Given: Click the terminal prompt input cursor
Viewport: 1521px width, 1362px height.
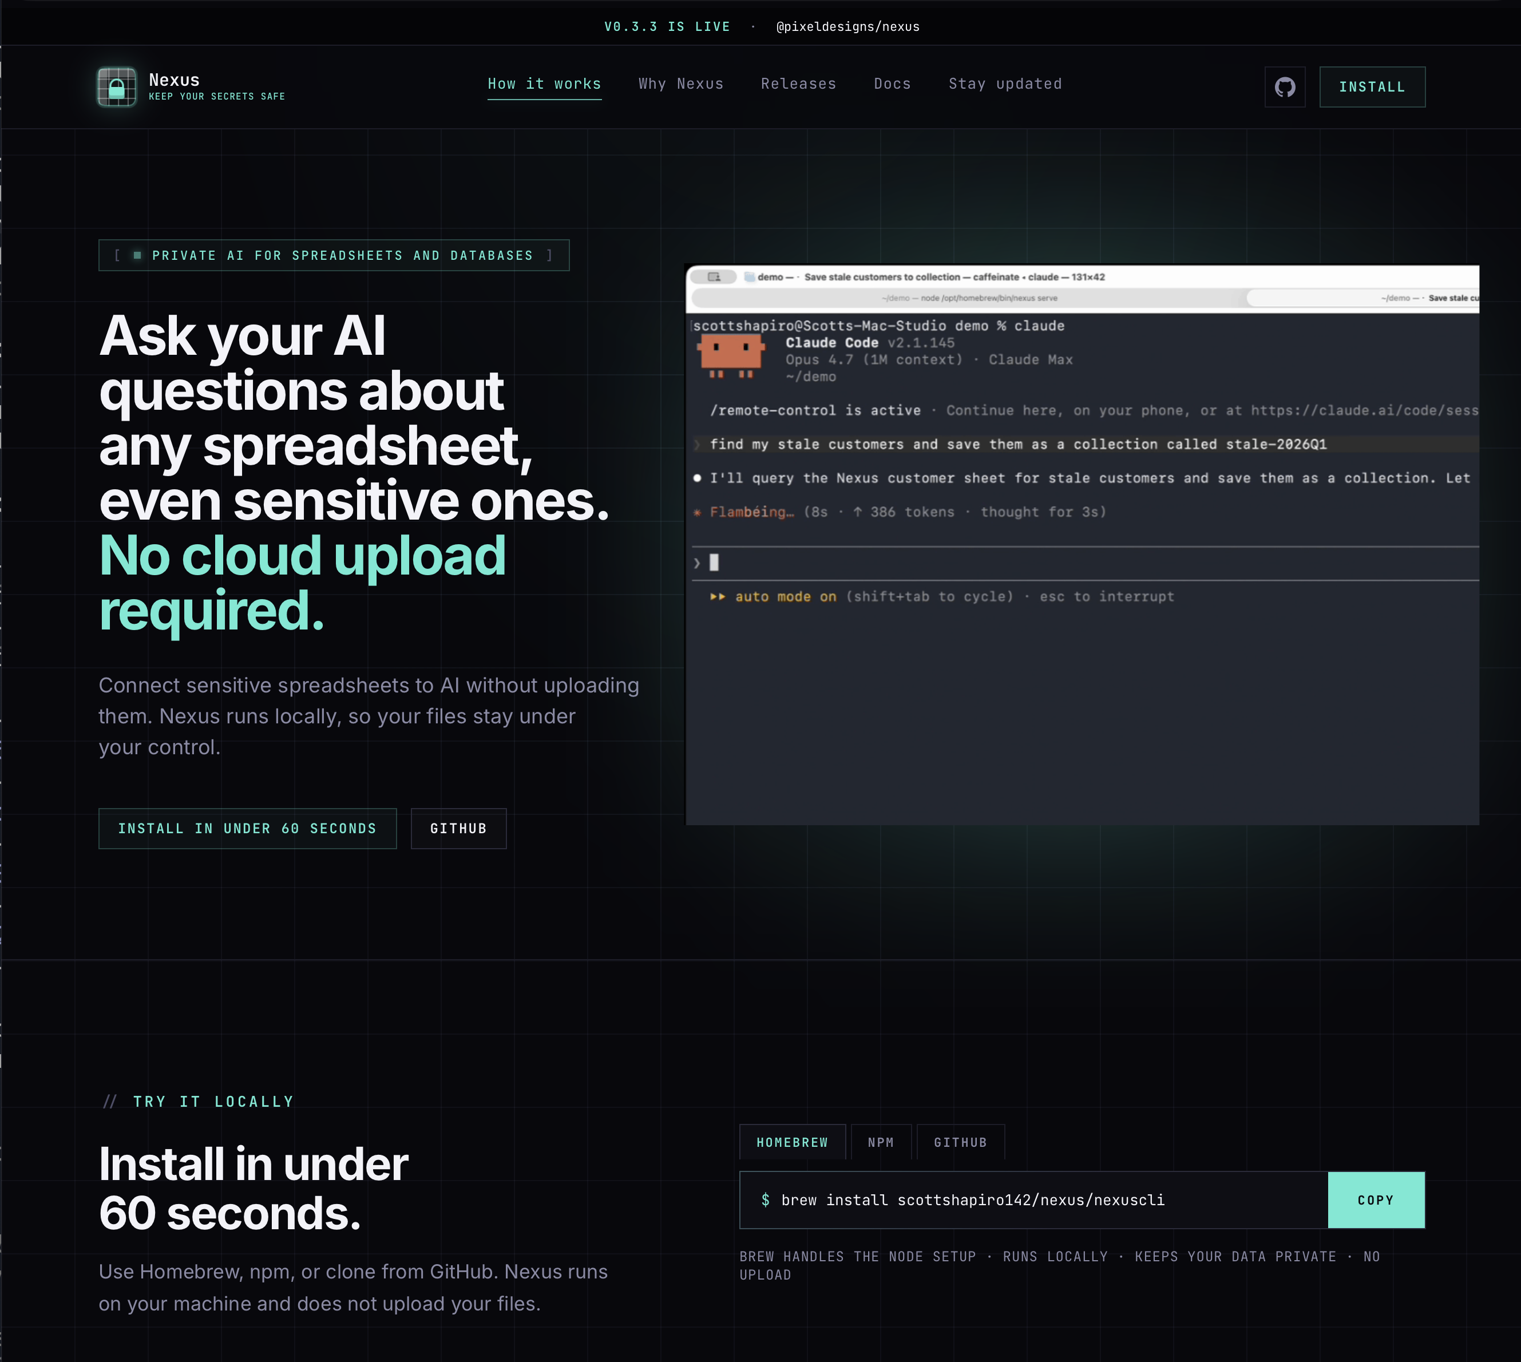Looking at the screenshot, I should 714,562.
